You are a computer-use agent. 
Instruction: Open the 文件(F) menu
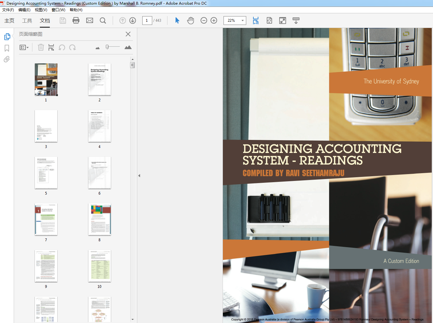8,10
